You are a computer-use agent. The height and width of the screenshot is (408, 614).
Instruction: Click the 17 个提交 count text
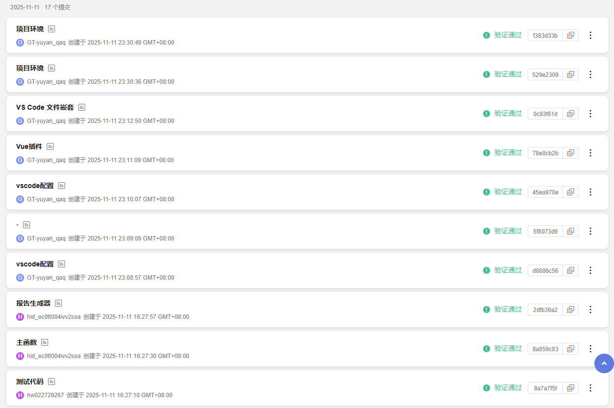point(57,7)
